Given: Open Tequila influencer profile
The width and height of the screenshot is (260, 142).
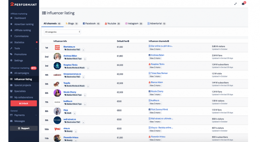Looking at the screenshot, I should pos(67,83).
